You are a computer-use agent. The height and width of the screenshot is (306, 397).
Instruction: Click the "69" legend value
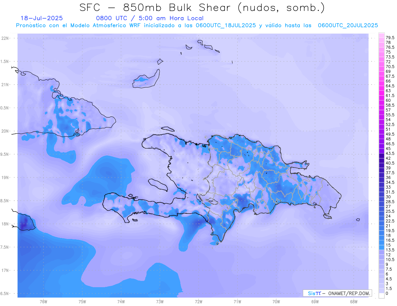388,71
